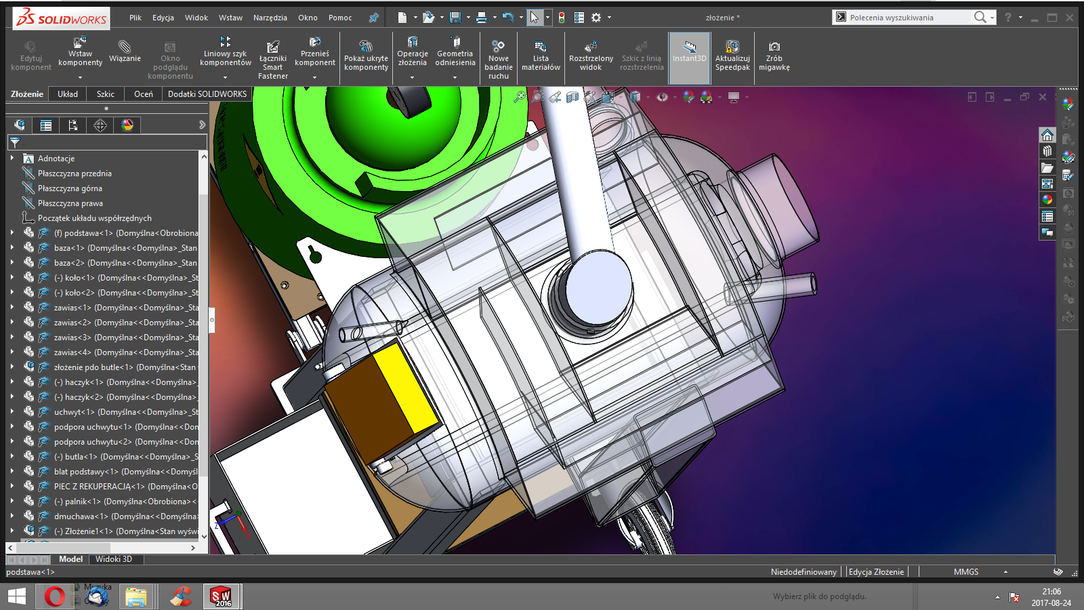Toggle the pin on the CommandManager
Viewport: 1084px width, 610px height.
tap(373, 18)
